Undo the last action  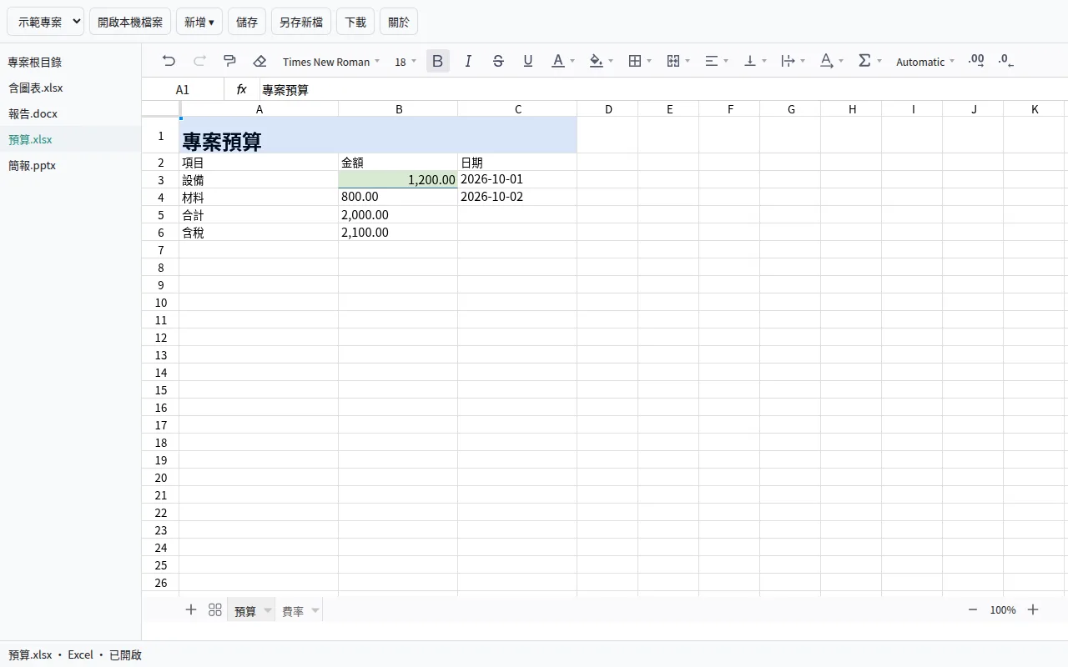click(x=169, y=61)
